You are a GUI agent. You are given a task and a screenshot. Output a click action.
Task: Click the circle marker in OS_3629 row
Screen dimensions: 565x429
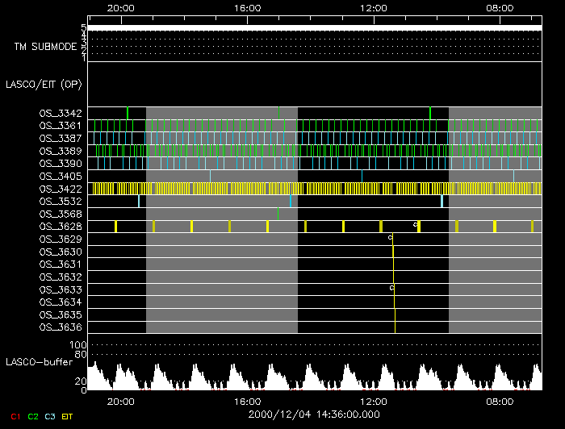390,238
